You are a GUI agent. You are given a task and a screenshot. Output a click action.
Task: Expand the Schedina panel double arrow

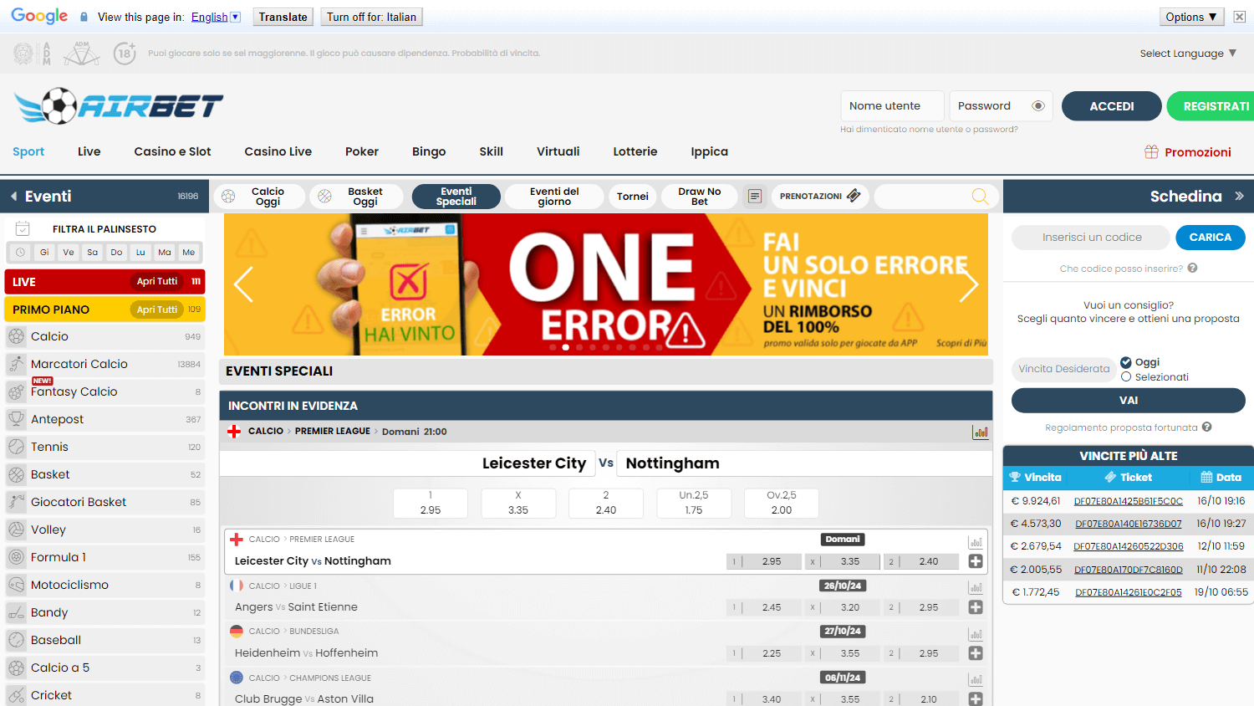point(1239,197)
